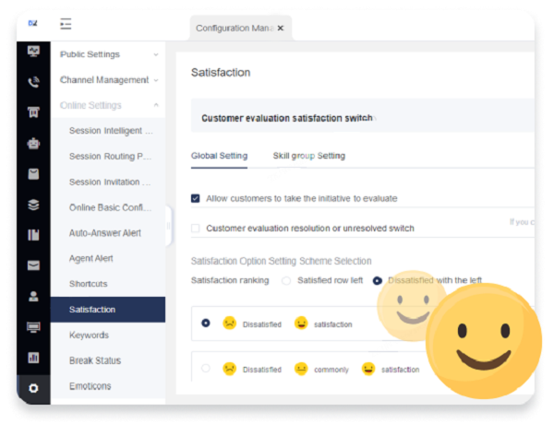Click the user profile icon in sidebar
Viewport: 554px width, 424px height.
pyautogui.click(x=34, y=297)
